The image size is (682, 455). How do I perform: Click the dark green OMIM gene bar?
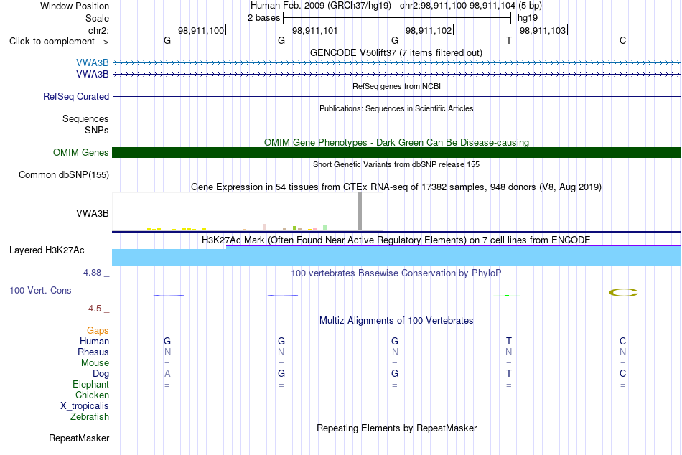[x=396, y=152]
